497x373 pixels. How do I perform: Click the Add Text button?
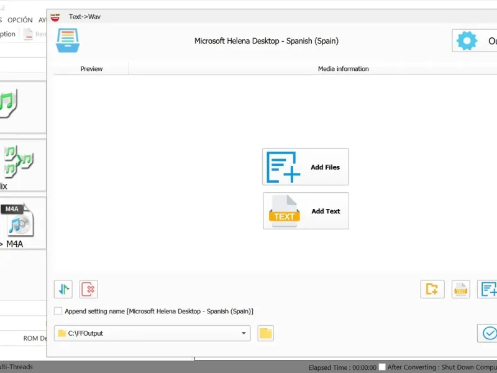[x=306, y=211]
